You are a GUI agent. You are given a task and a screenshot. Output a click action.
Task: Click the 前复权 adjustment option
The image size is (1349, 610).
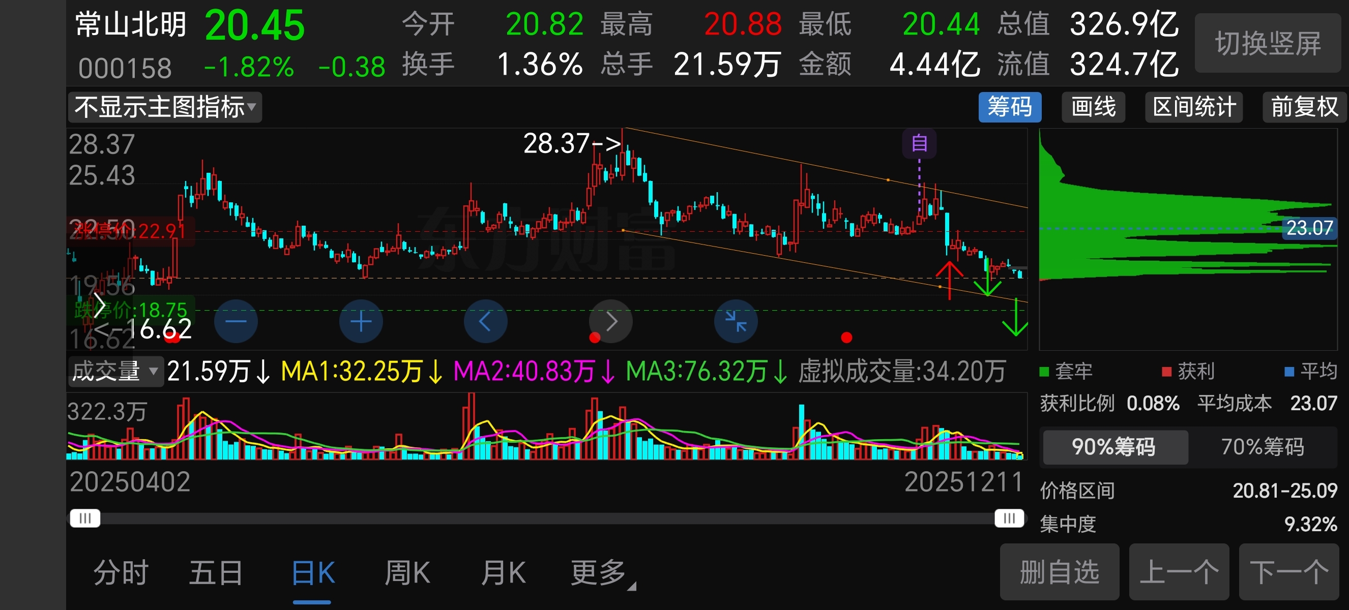[1304, 107]
